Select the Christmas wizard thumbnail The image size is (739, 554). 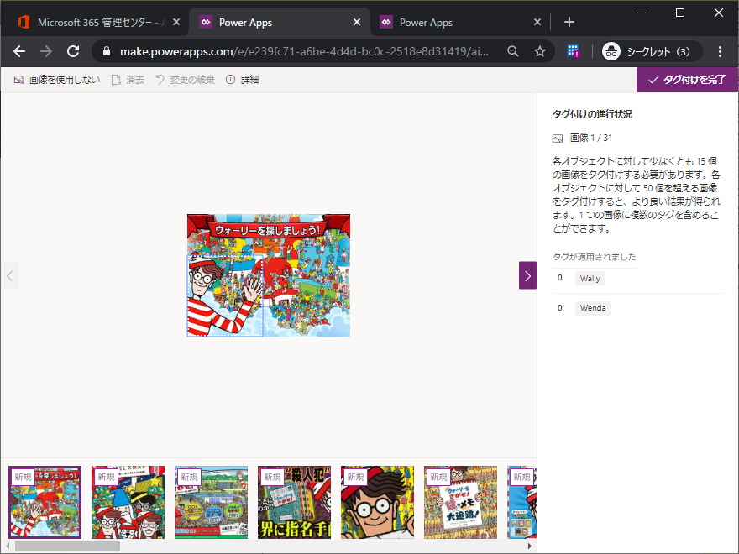[128, 502]
